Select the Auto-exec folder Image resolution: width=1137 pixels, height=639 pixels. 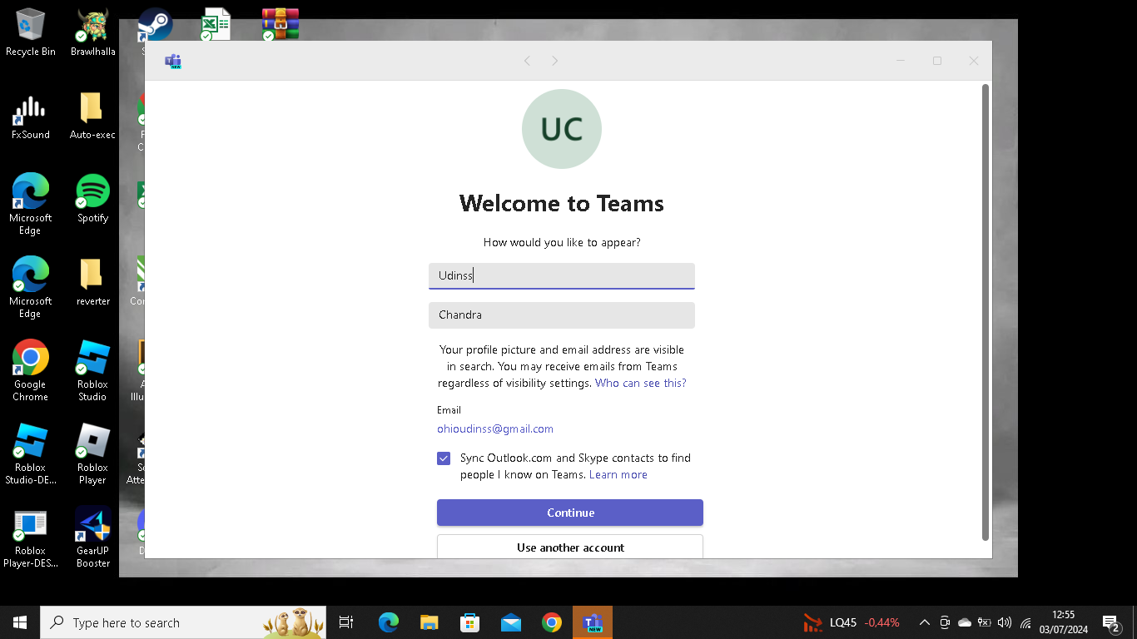coord(93,116)
